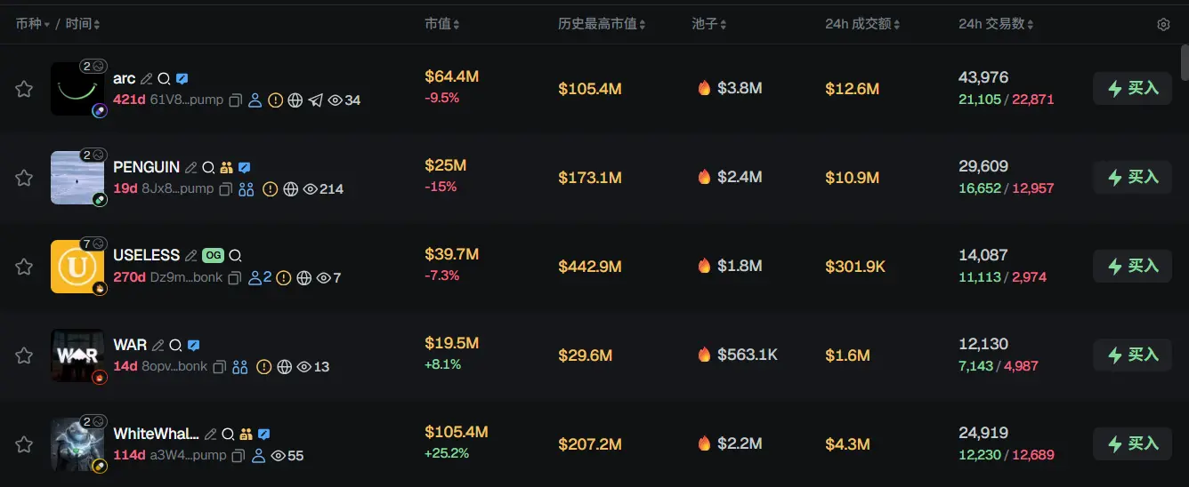Copy the PENGUIN contract address

click(x=226, y=189)
